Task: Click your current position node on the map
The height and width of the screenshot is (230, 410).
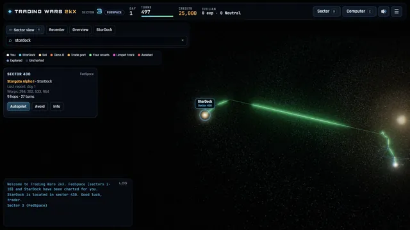Action: click(396, 165)
